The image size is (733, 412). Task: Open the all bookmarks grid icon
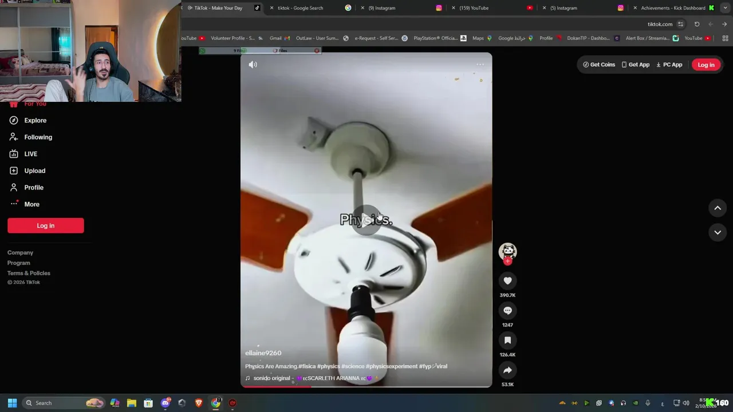click(x=725, y=38)
